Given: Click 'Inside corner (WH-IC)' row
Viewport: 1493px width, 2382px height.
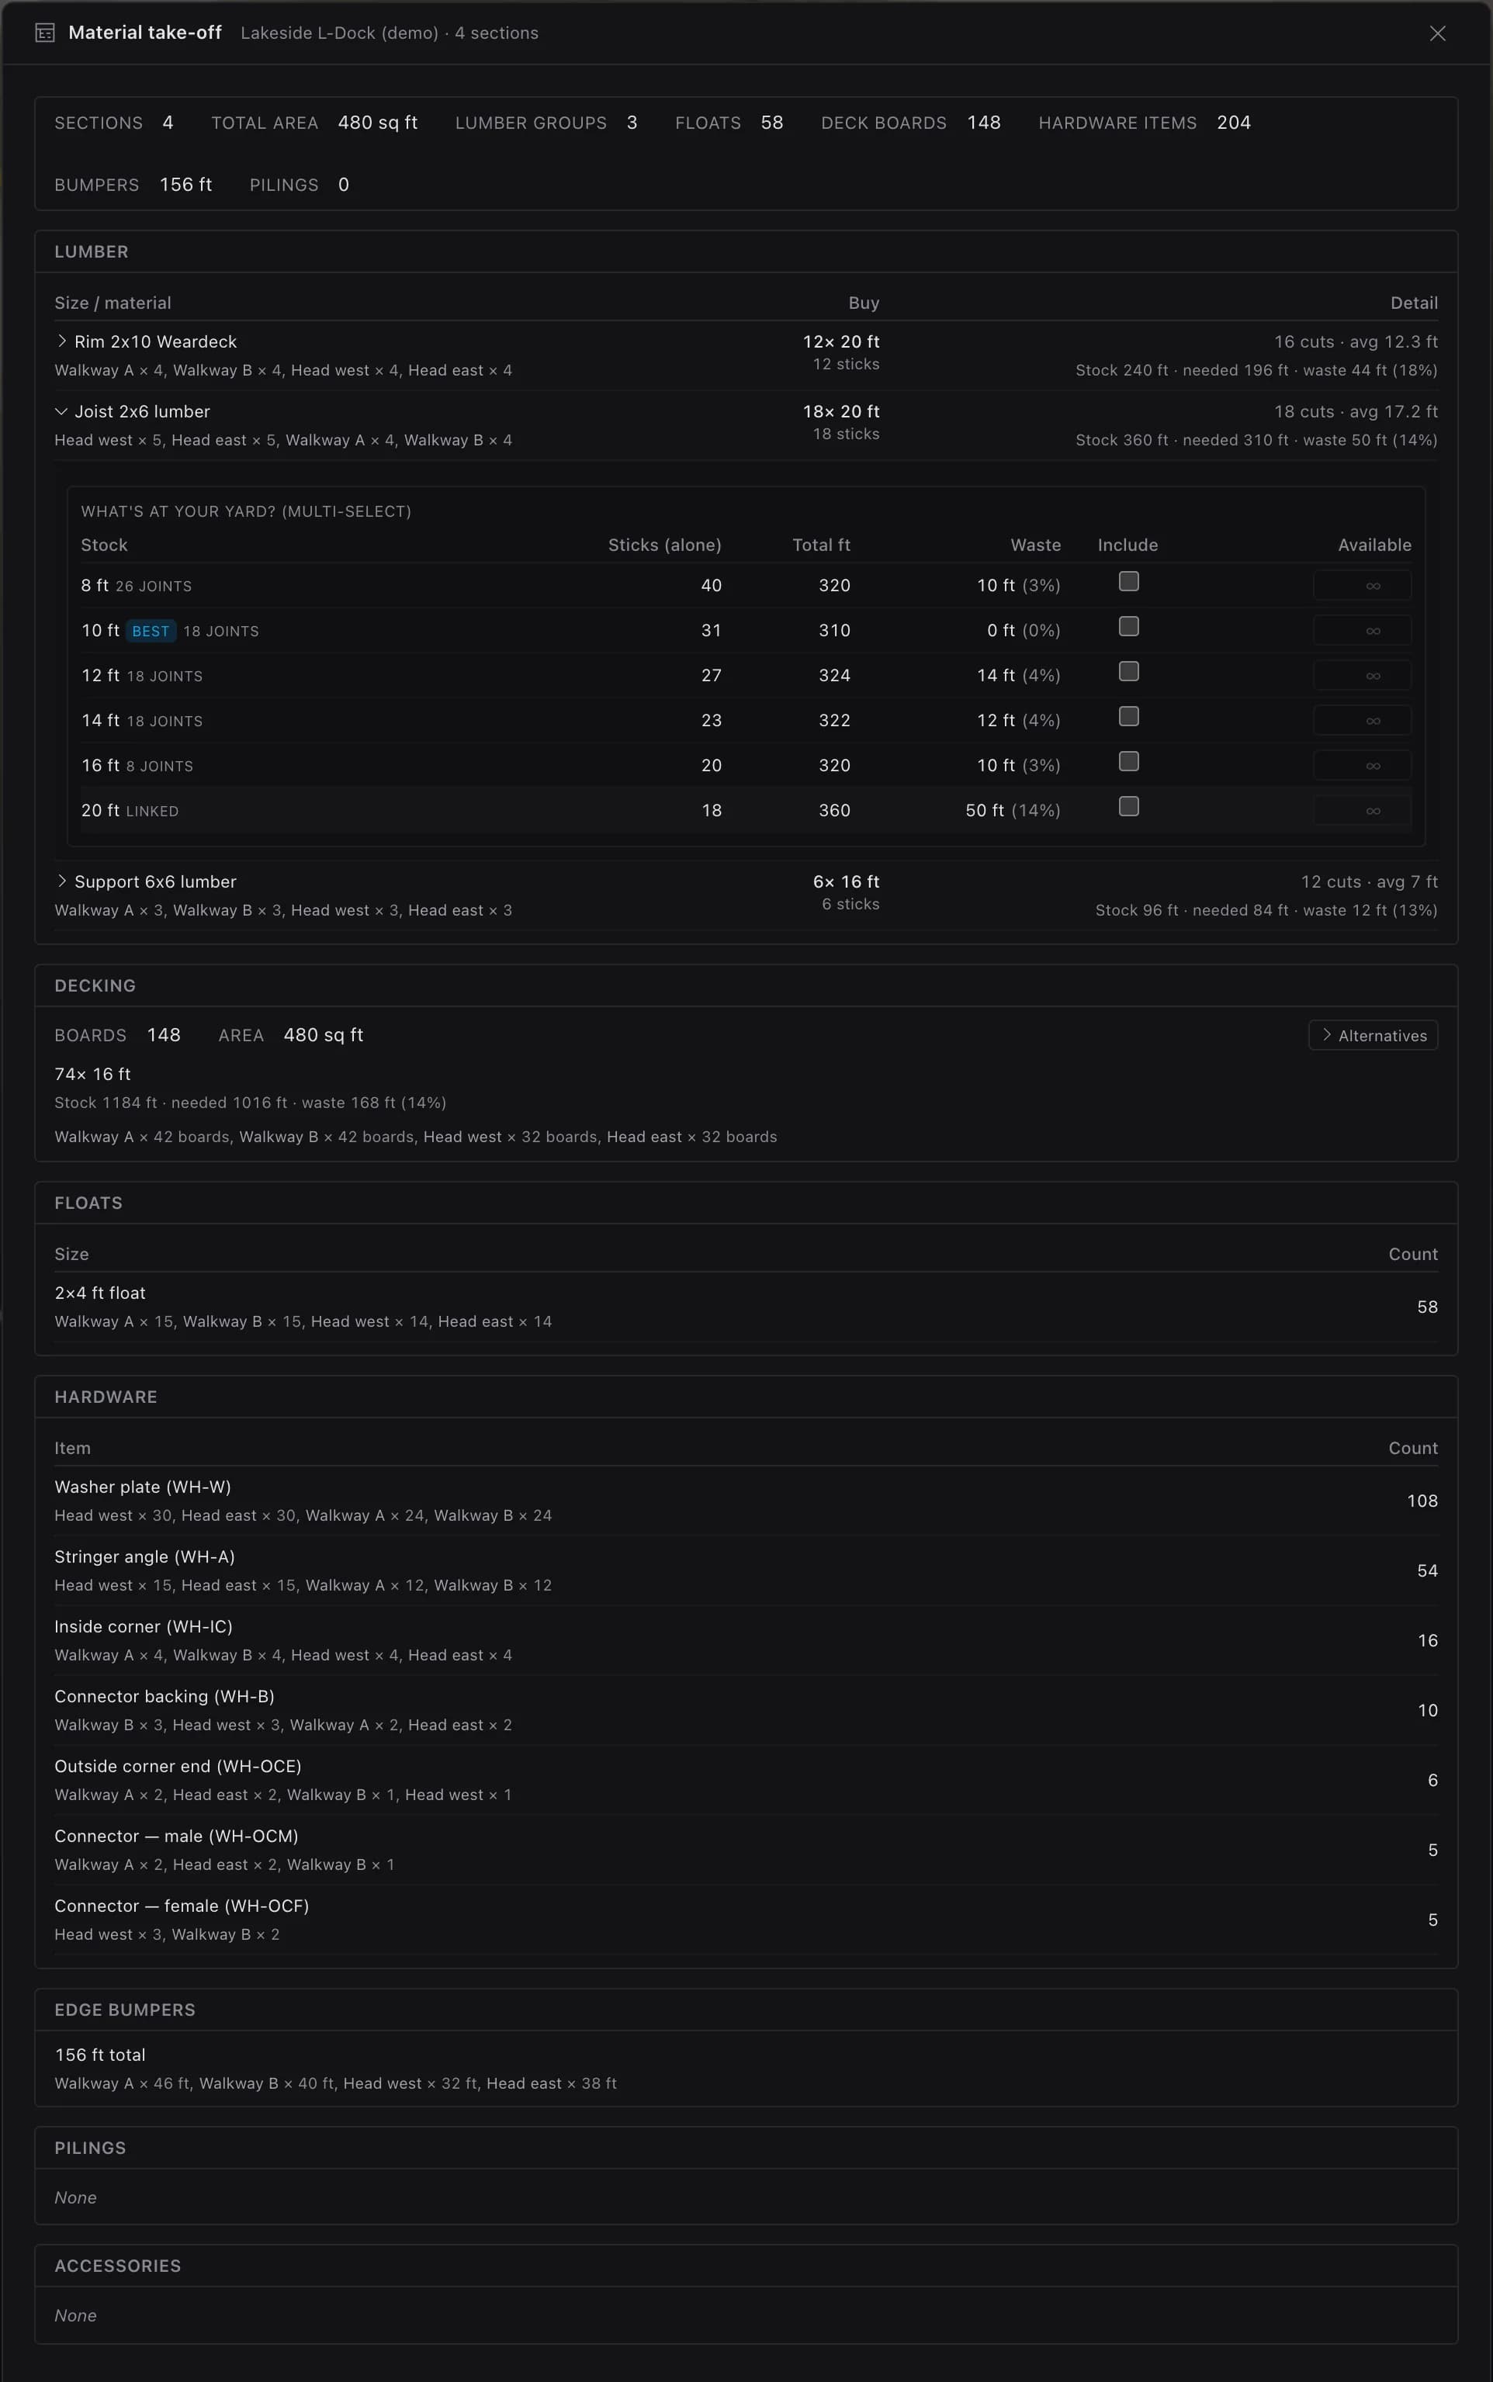Looking at the screenshot, I should 746,1639.
